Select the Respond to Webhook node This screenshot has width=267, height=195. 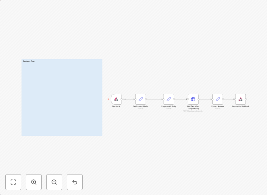240,99
